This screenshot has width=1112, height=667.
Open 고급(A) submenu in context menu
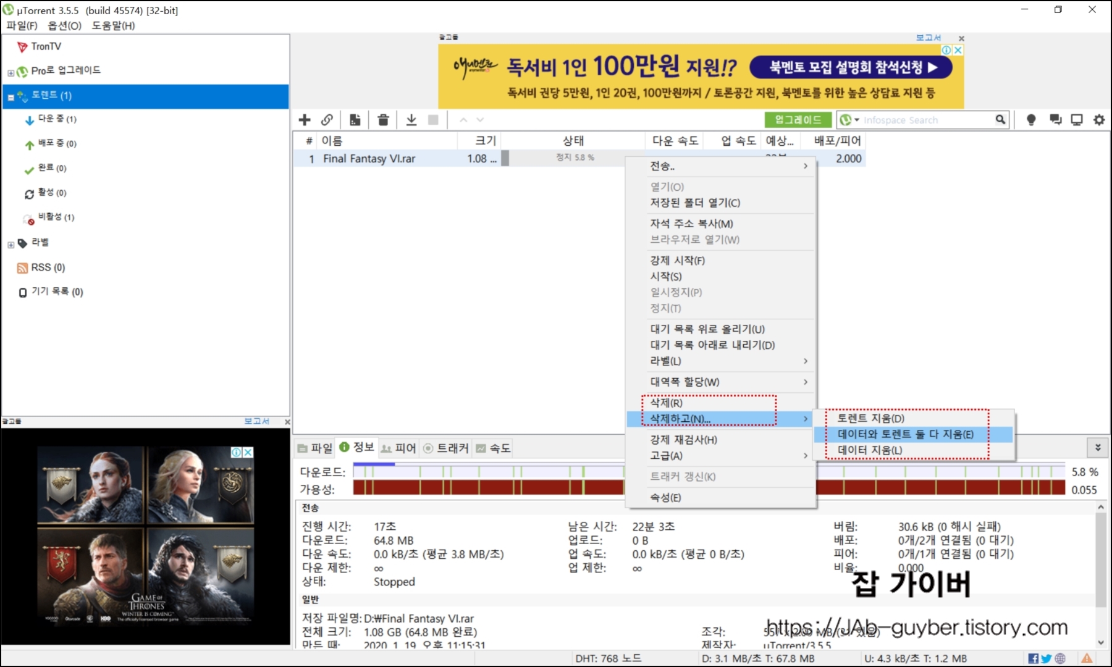(x=721, y=456)
